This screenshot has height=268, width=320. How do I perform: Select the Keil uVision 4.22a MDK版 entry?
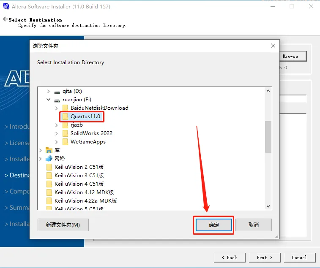[85, 201]
